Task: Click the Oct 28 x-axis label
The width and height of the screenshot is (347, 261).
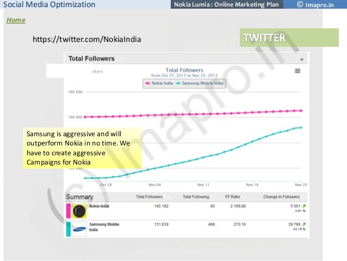Action: coord(106,185)
